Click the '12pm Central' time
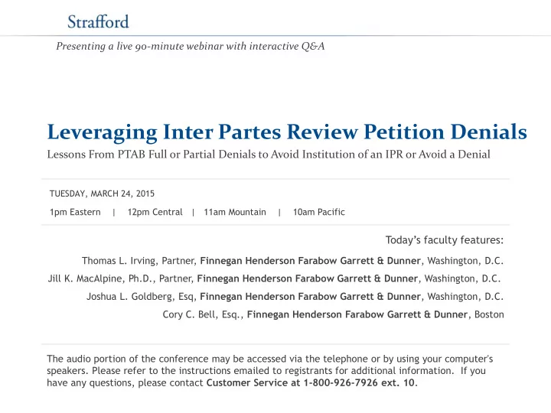 click(x=155, y=212)
